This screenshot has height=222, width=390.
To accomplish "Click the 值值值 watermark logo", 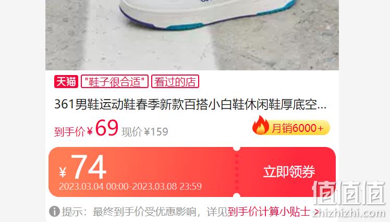I will (x=349, y=193).
